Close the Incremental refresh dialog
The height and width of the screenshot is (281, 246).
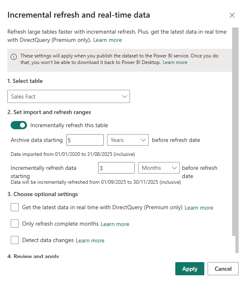coord(232,15)
